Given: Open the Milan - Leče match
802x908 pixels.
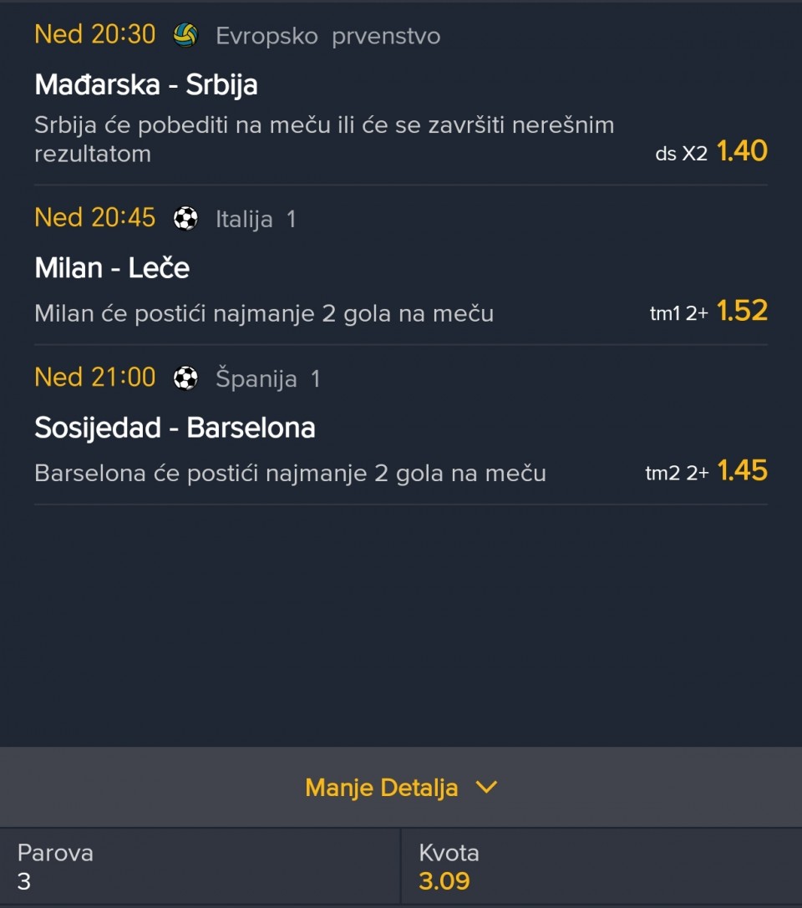Looking at the screenshot, I should click(112, 267).
